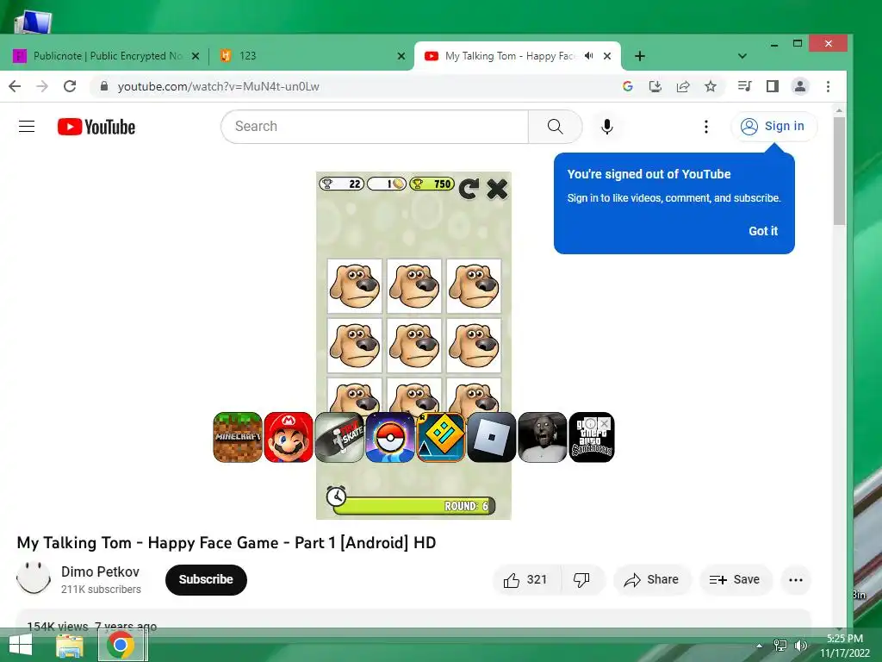The image size is (882, 662).
Task: Open YouTube settings three-dot menu
Action: click(x=706, y=127)
